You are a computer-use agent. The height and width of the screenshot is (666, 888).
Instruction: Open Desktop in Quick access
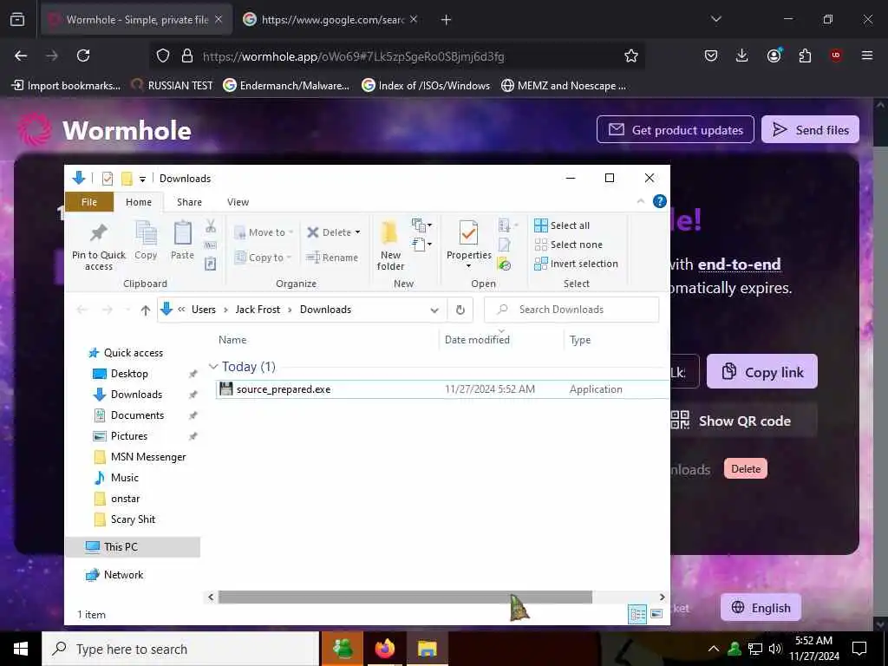(x=129, y=374)
